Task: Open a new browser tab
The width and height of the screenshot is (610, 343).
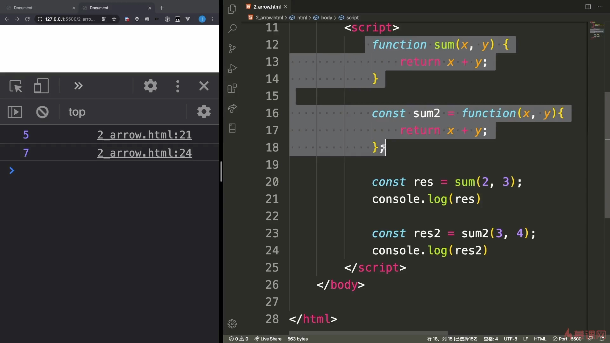Action: [x=162, y=8]
